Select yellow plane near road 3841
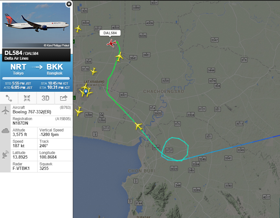Image resolution: width=280 pixels, height=218 pixels. (119, 57)
